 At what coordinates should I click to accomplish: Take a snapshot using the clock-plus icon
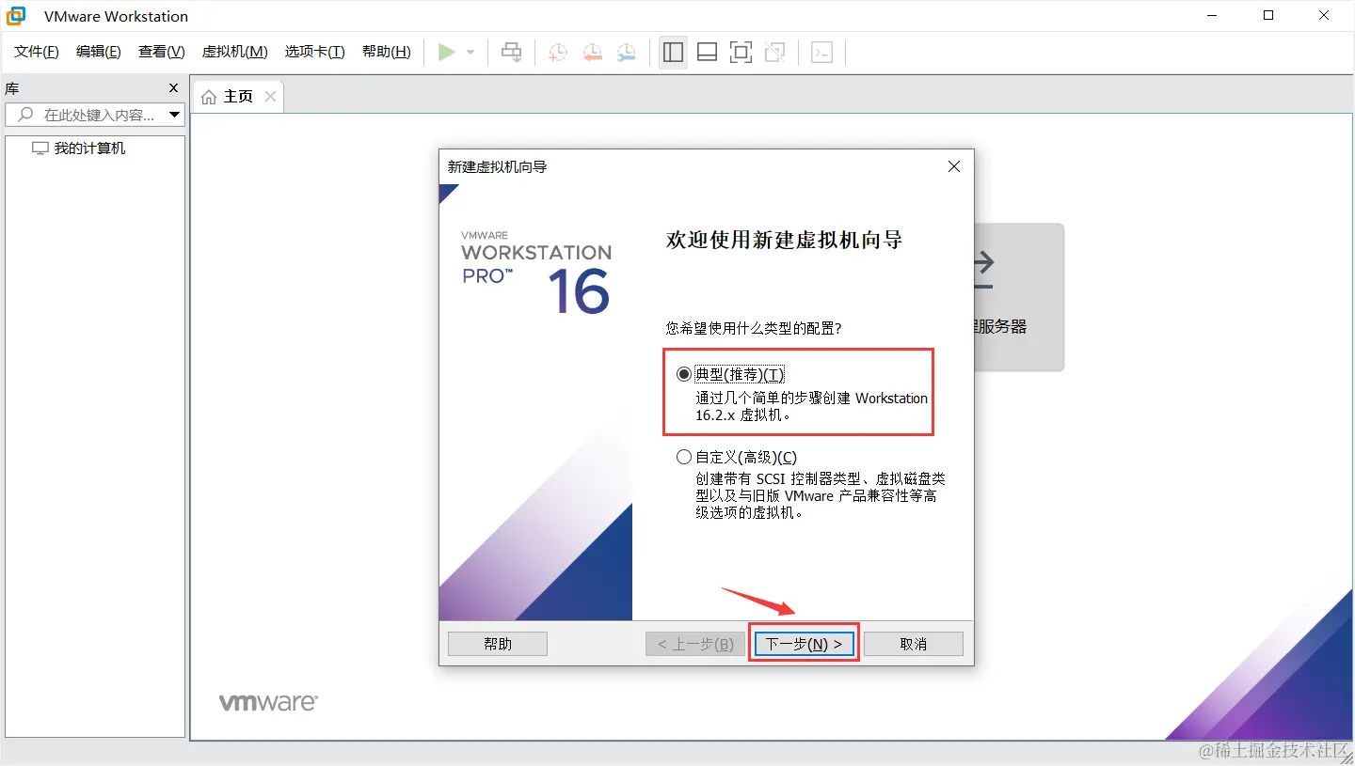(x=557, y=52)
